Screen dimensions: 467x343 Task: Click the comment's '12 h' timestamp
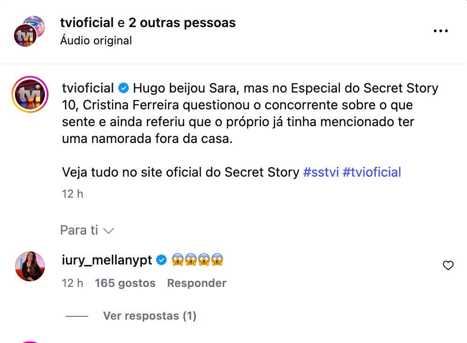click(x=73, y=283)
